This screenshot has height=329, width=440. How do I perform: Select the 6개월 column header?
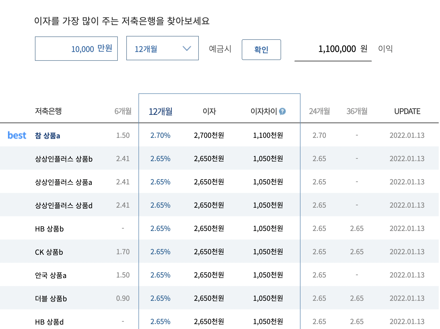point(123,111)
